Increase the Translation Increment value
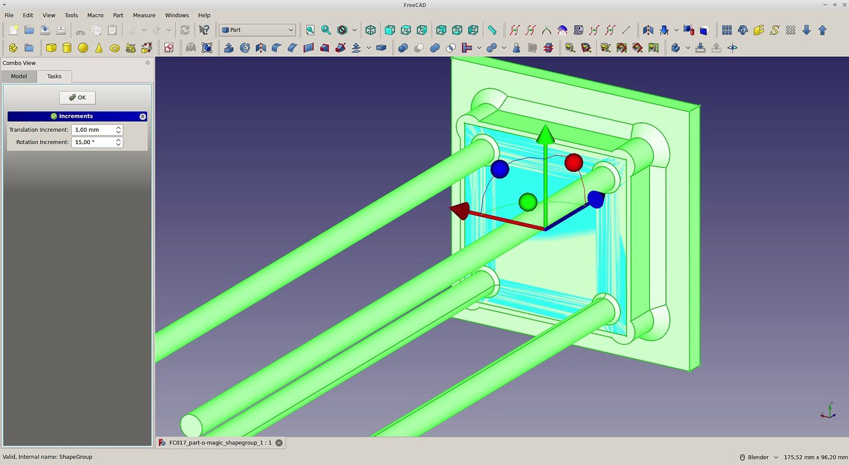 [119, 127]
